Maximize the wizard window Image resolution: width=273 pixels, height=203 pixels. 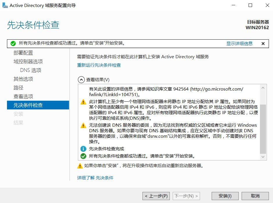(x=250, y=6)
